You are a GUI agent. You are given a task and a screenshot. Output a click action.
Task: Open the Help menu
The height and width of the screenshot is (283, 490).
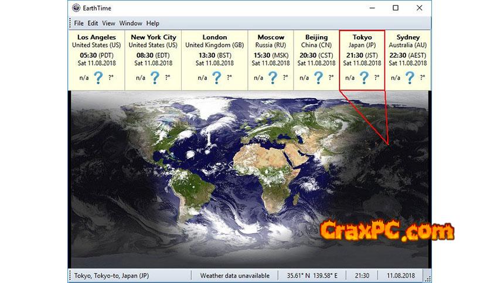click(x=153, y=23)
